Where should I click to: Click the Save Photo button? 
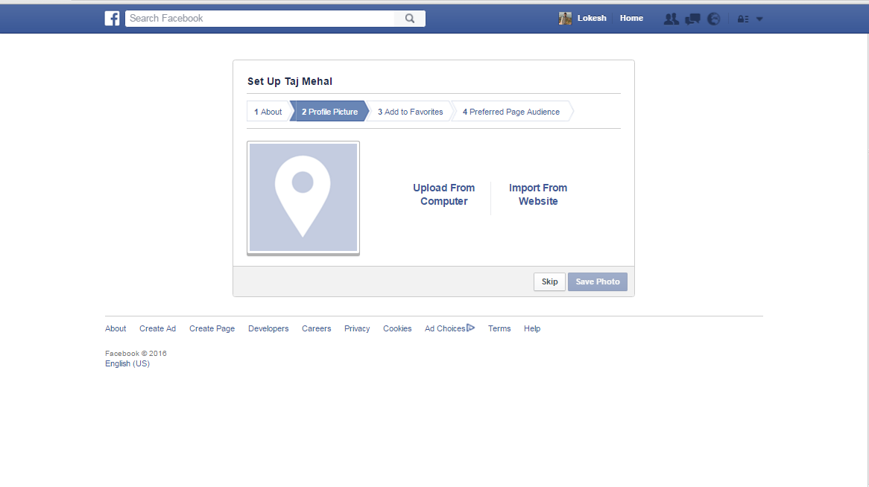(x=598, y=281)
